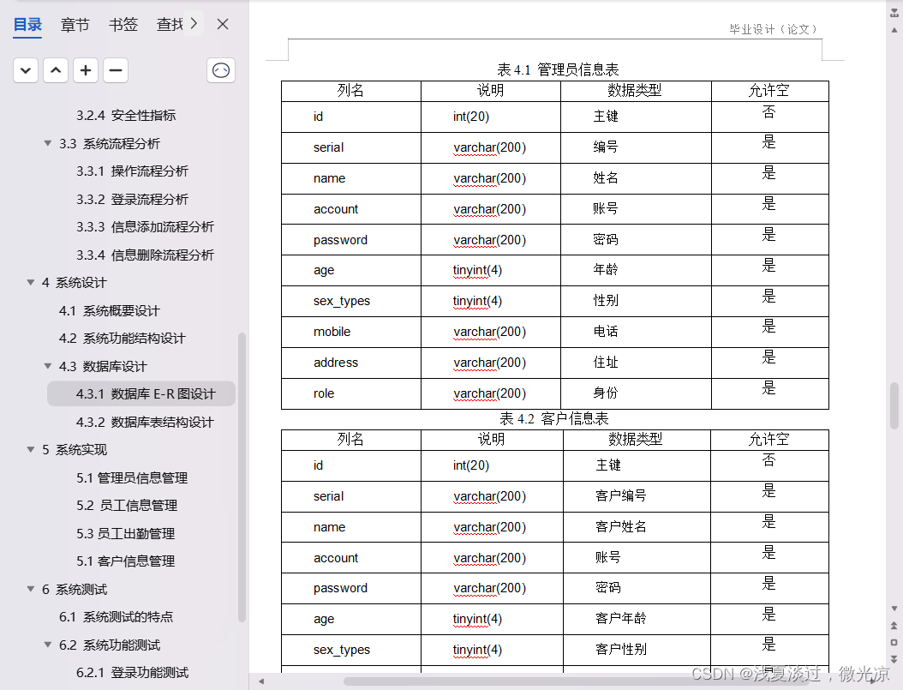Screen dimensions: 903x690
Task: Switch to the 书签 bookmarks tab
Action: 123,23
